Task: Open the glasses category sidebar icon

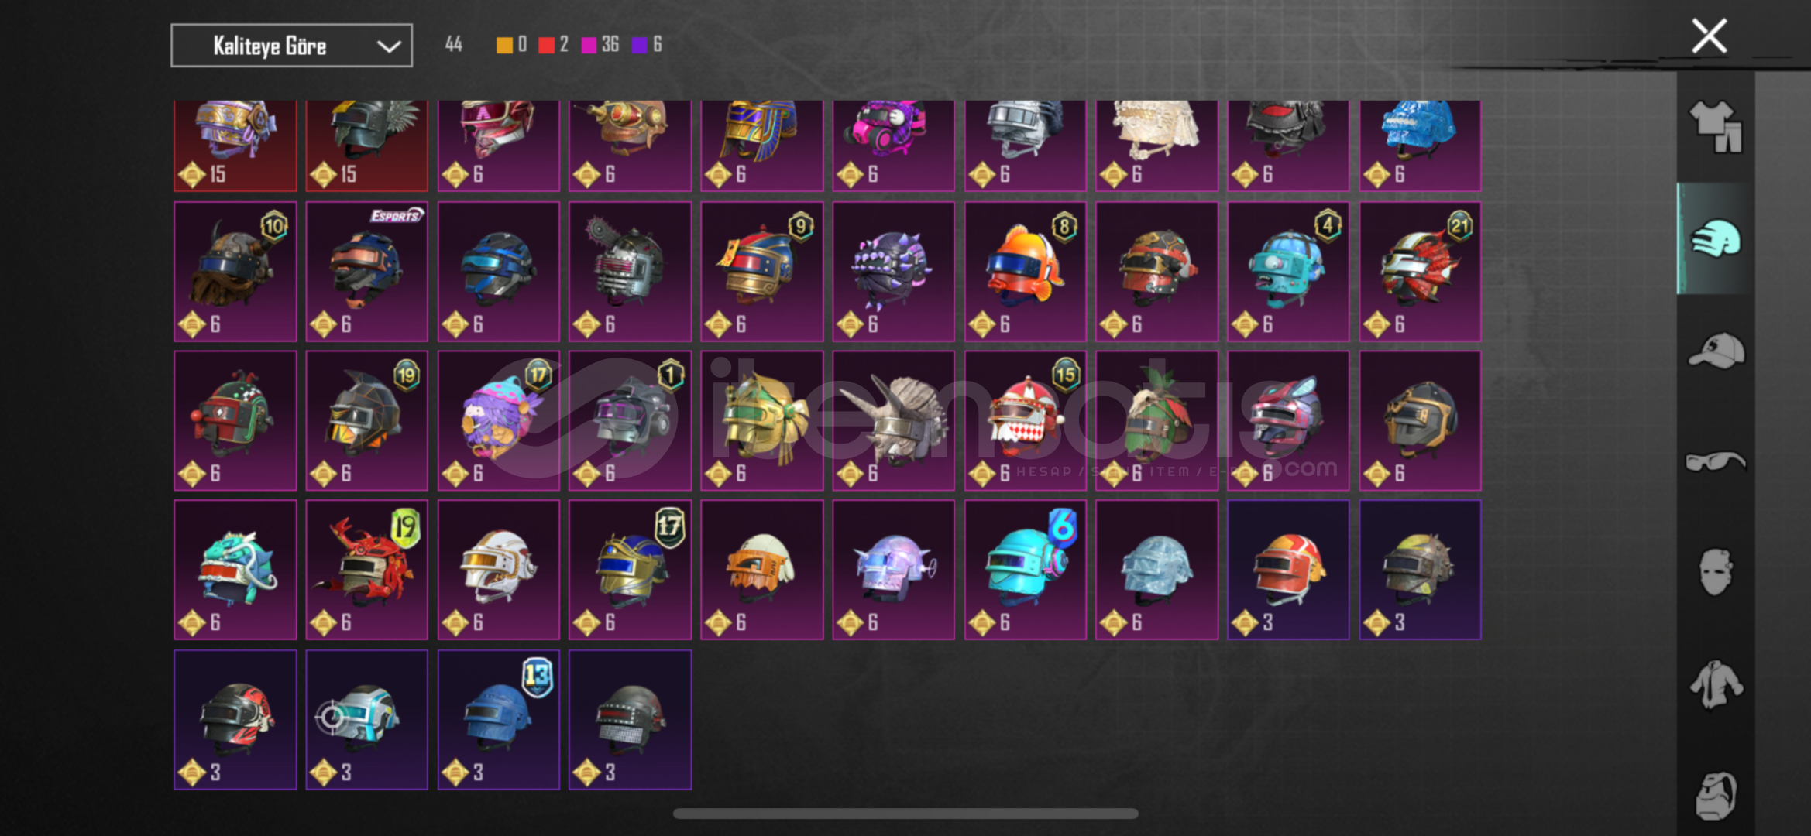Action: (1716, 461)
